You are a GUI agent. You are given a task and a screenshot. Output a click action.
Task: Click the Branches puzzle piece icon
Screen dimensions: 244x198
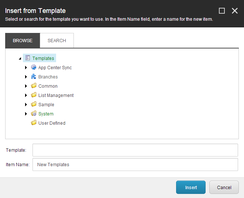[34, 77]
